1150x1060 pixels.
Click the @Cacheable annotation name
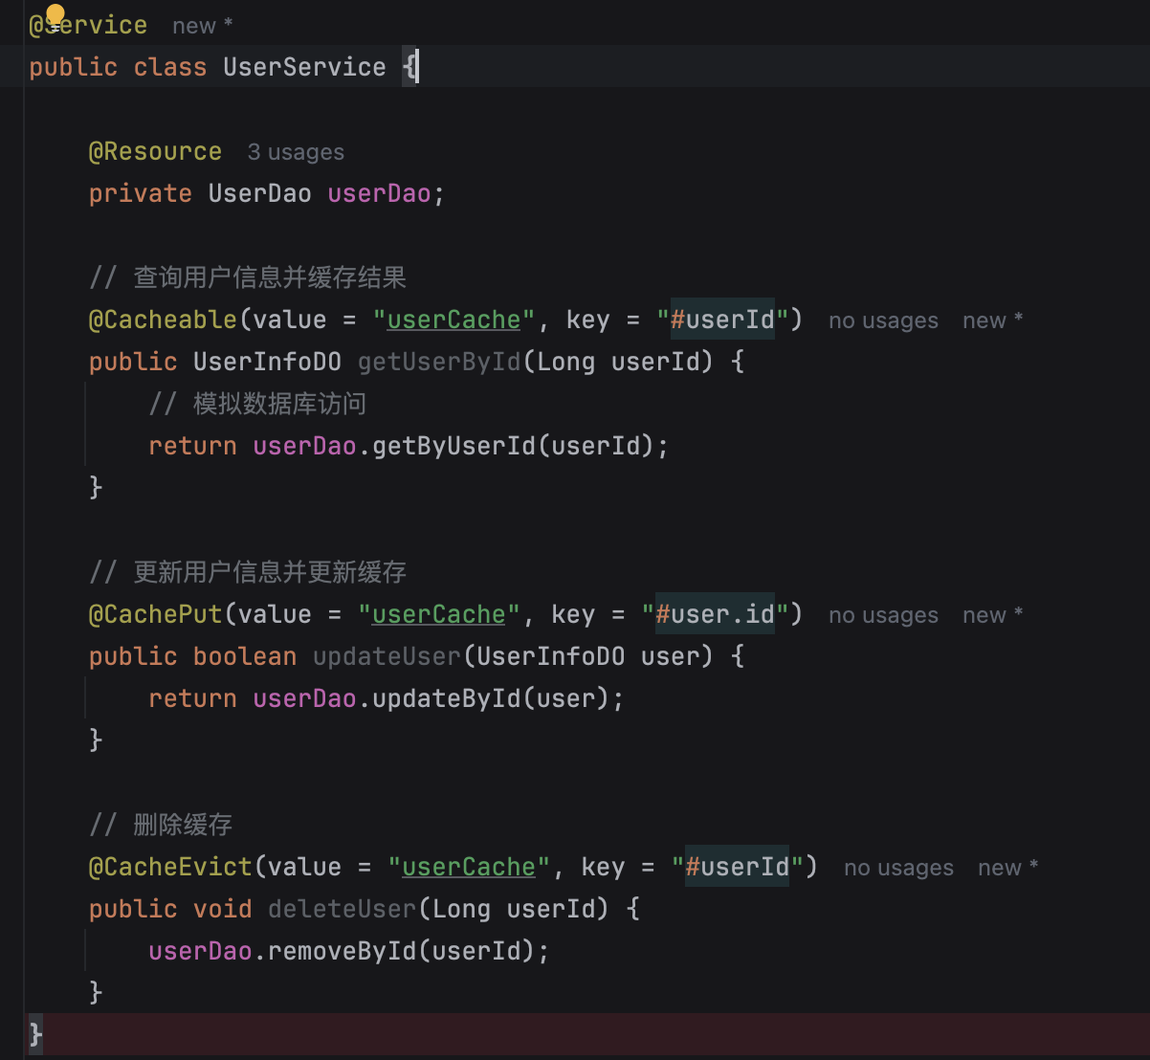pyautogui.click(x=162, y=319)
